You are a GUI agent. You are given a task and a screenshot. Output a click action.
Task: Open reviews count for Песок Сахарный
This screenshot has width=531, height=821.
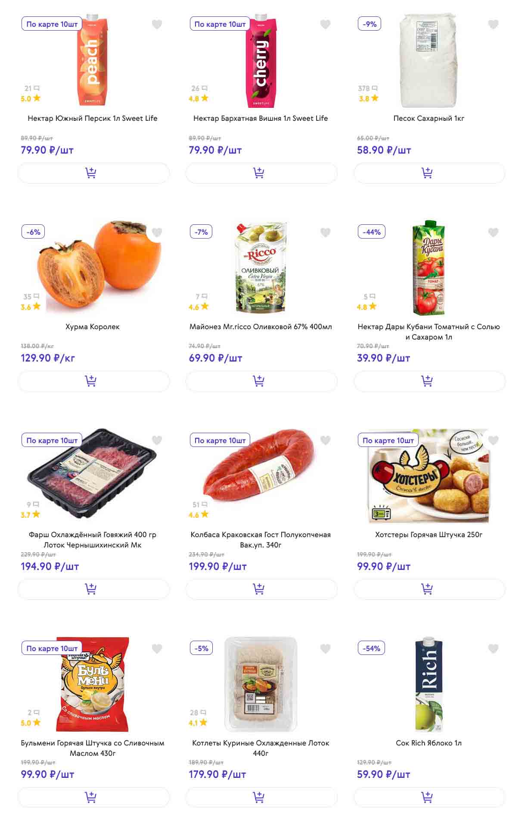pyautogui.click(x=367, y=88)
